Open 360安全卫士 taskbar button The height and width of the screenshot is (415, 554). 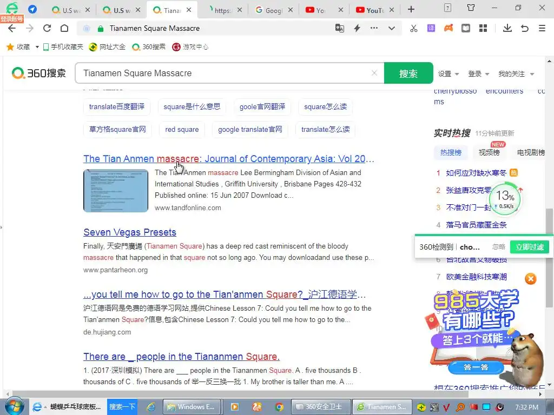pos(321,406)
